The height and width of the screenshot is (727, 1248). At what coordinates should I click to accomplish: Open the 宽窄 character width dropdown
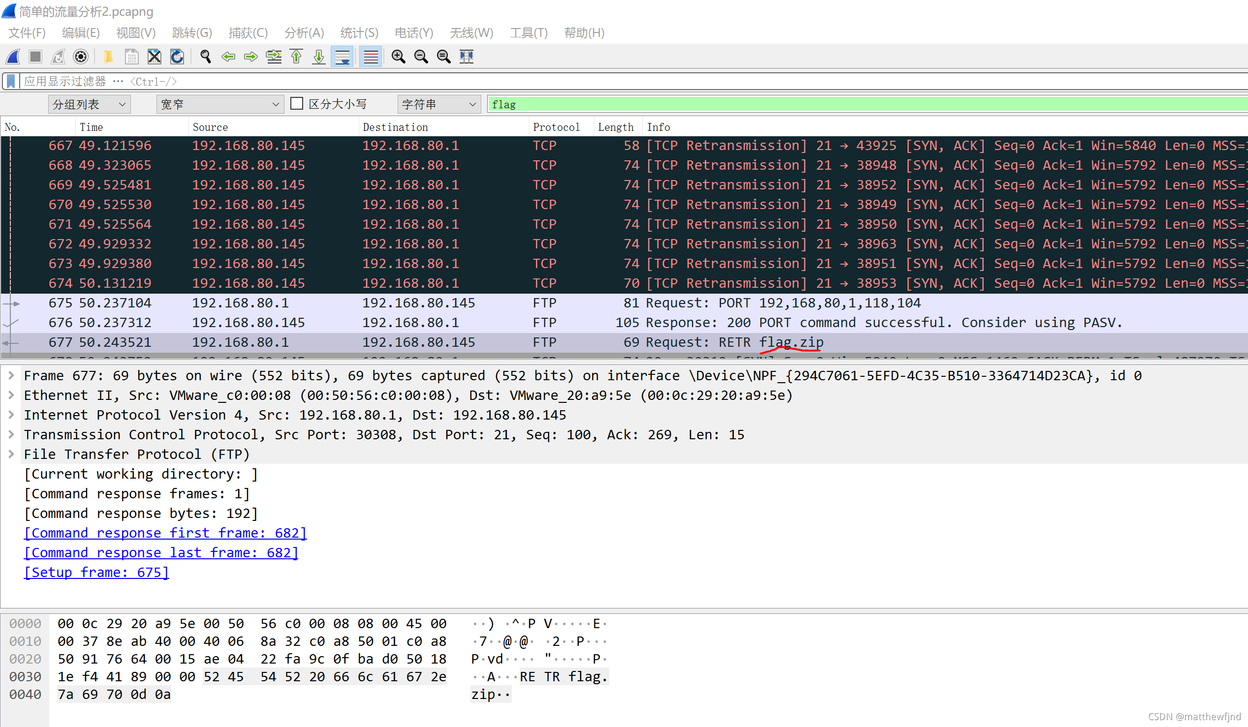tap(220, 104)
